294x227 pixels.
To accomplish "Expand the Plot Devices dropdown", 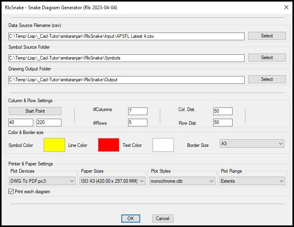I will click(43, 181).
